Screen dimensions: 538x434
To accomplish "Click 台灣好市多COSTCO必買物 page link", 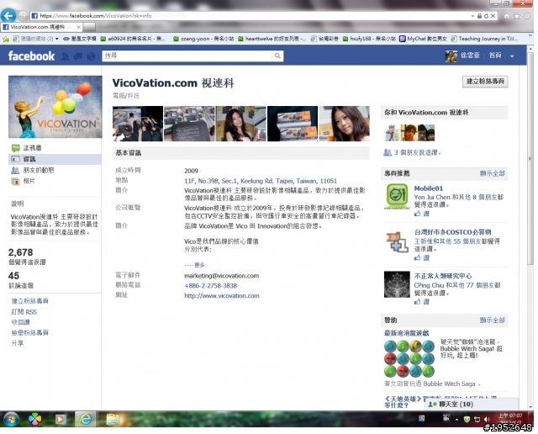I will click(452, 232).
